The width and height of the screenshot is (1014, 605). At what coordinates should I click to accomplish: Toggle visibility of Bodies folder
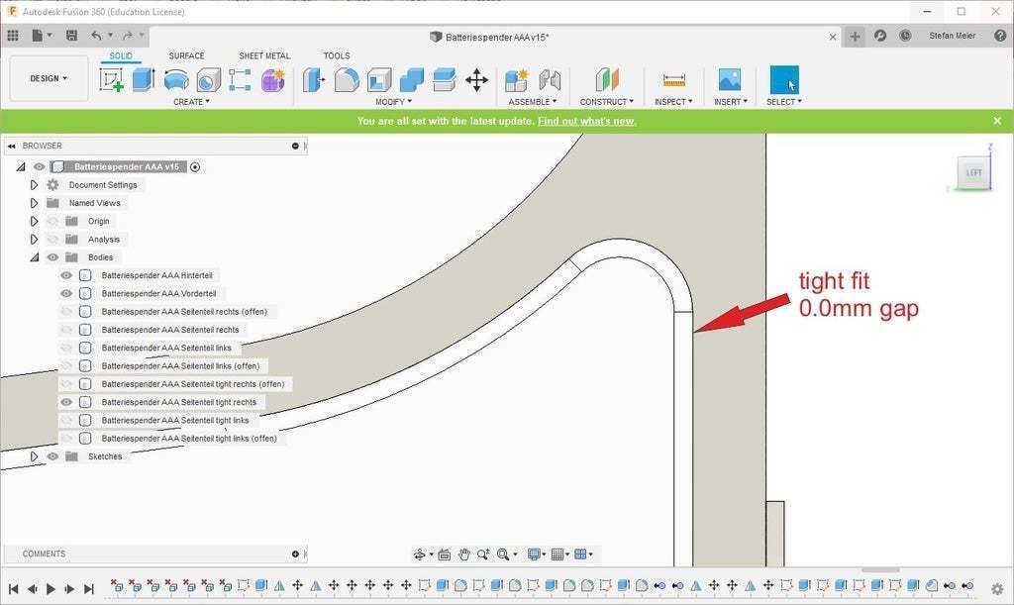[x=52, y=257]
